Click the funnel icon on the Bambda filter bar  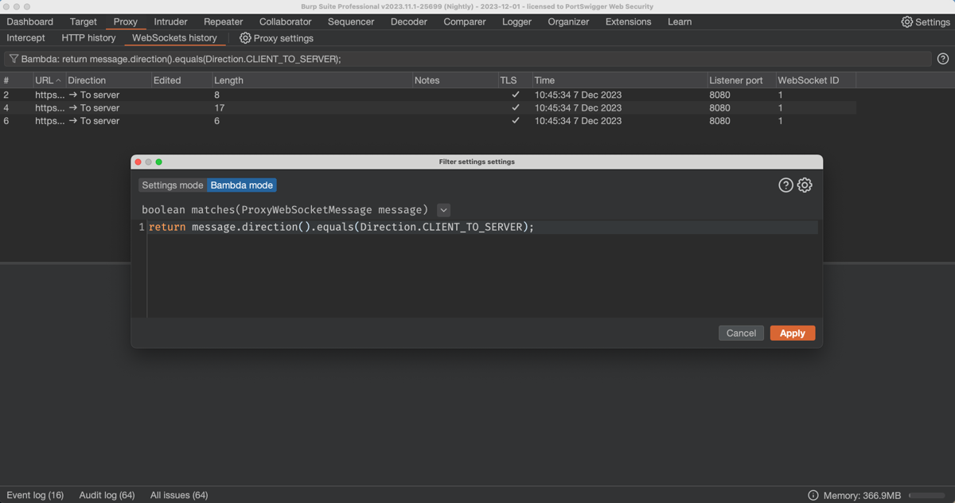click(14, 59)
